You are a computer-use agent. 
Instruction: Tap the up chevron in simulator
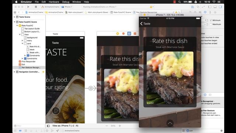[170, 123]
